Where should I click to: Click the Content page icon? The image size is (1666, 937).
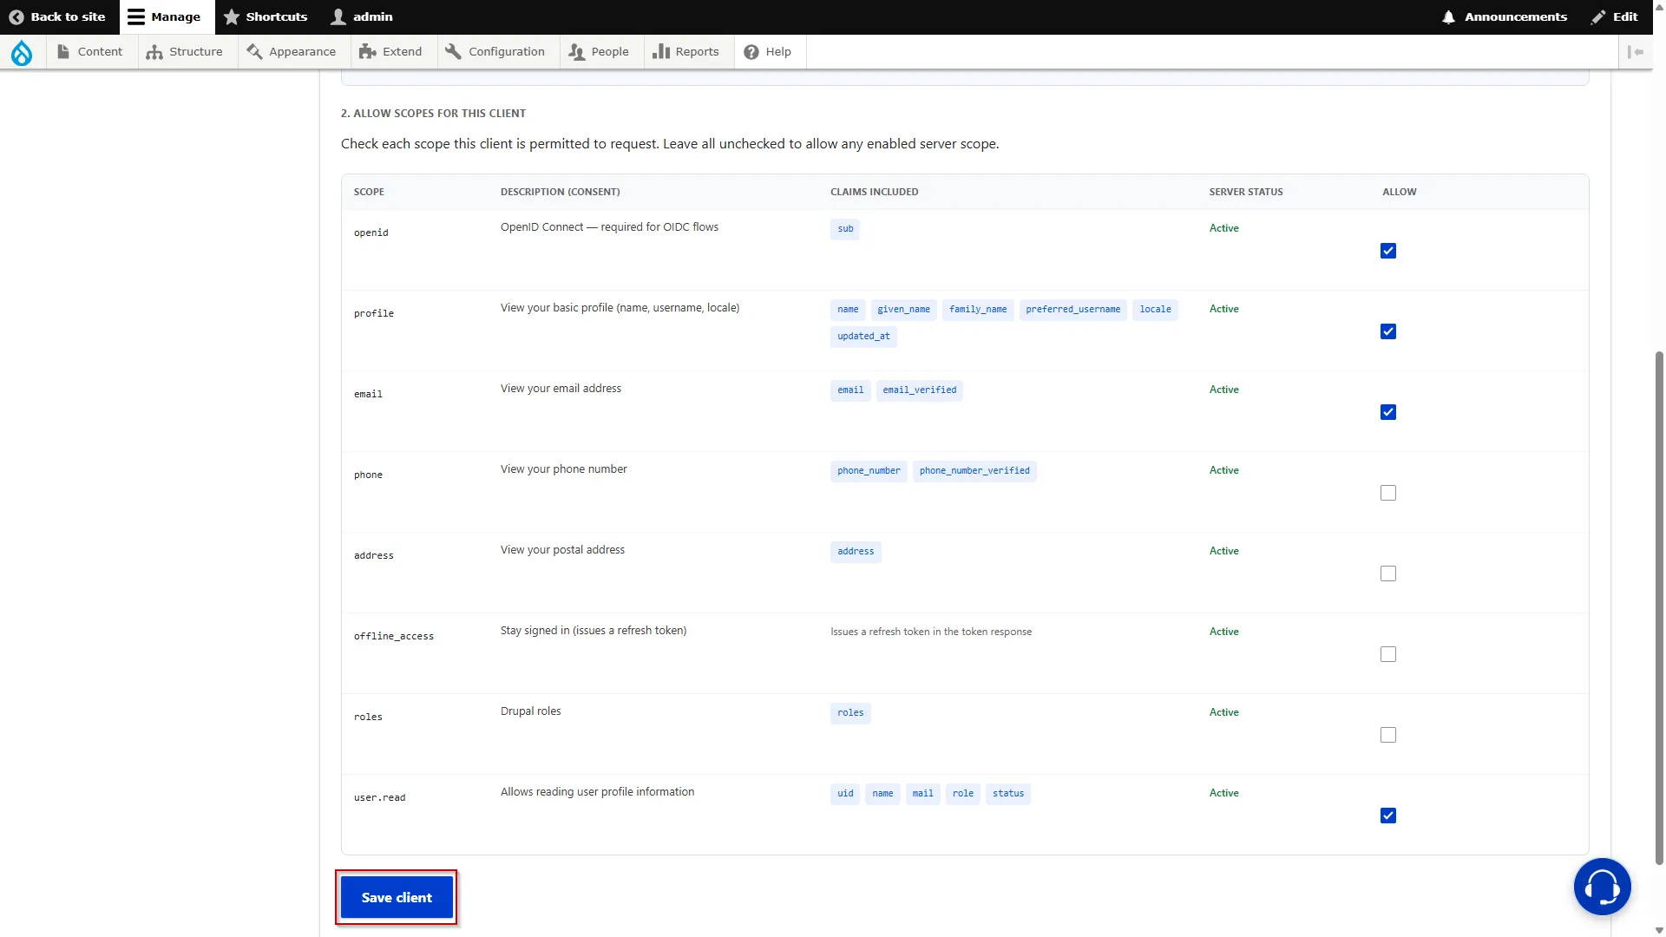(63, 52)
